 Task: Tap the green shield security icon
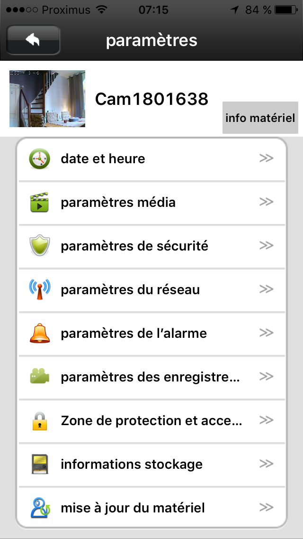[39, 246]
